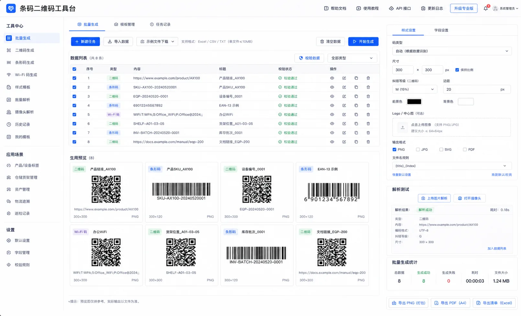This screenshot has height=316, width=521.
Task: Open 纠错等级 M (15%) dropdown
Action: pos(415,89)
